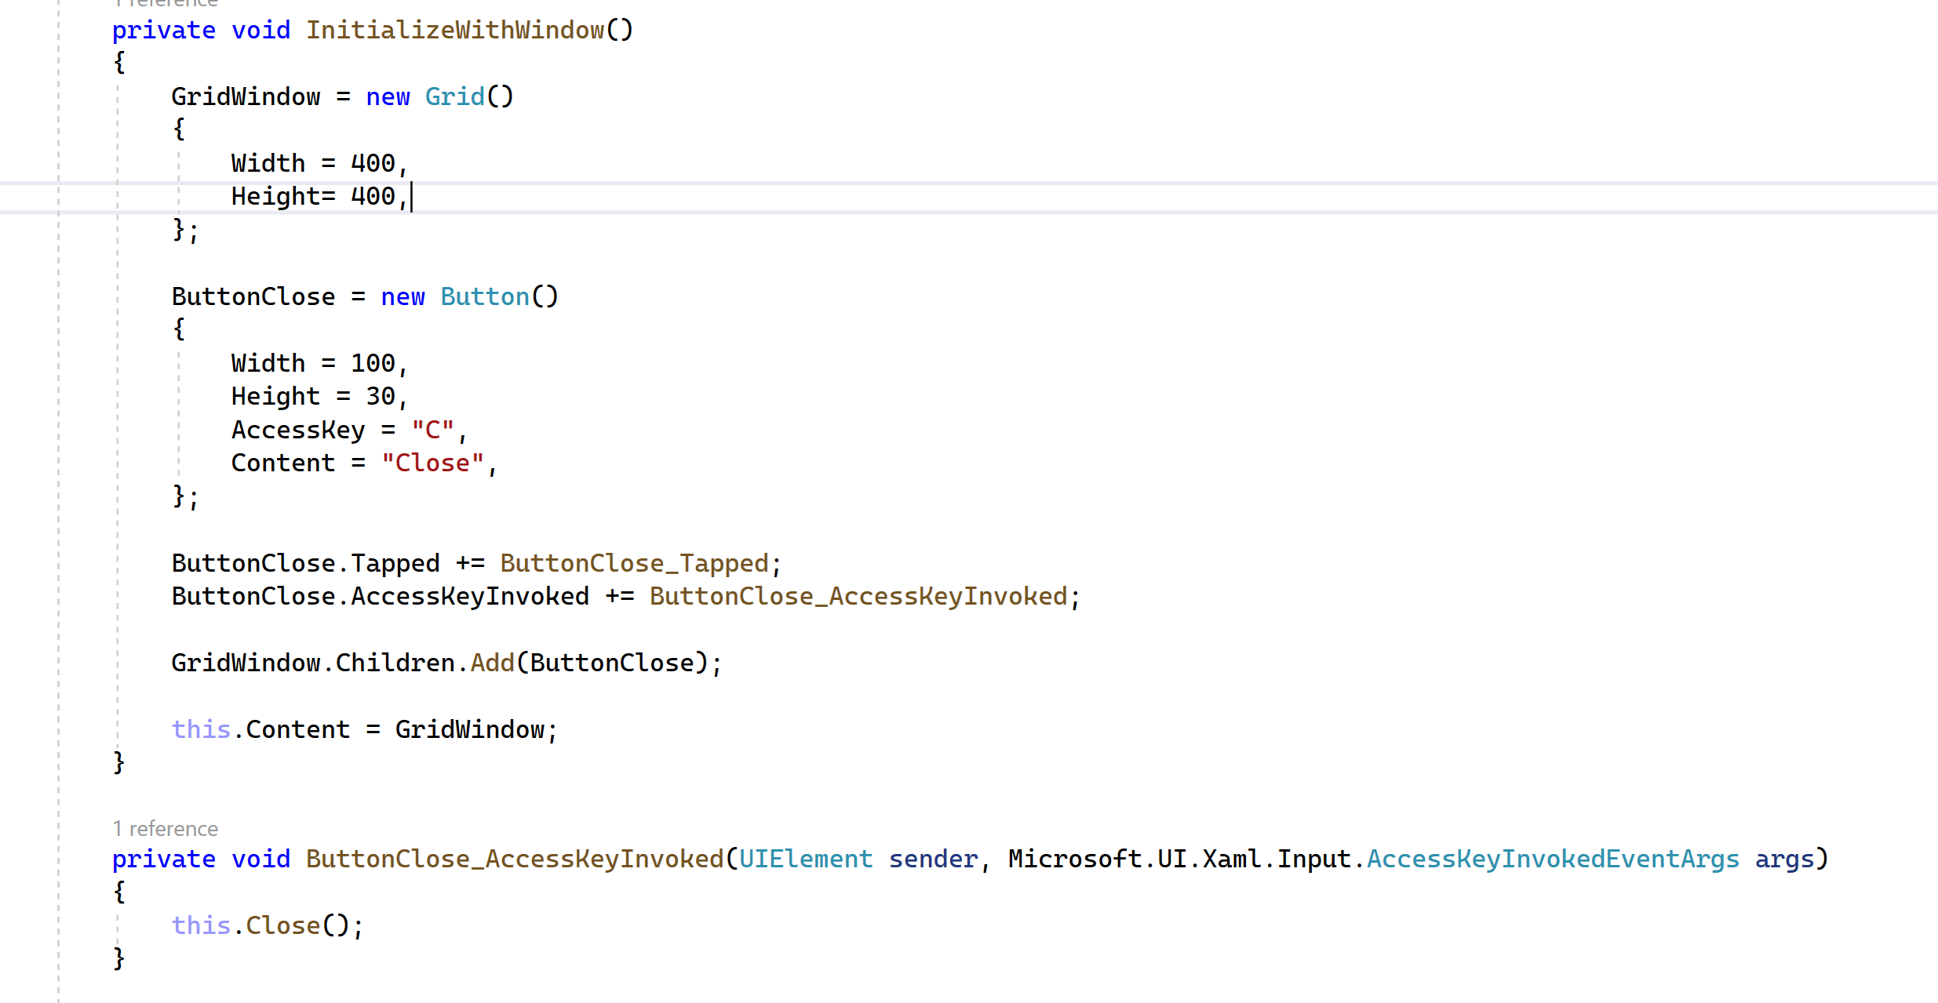Click the private keyword of ButtonClose_AccessKeyInvoked

point(163,858)
